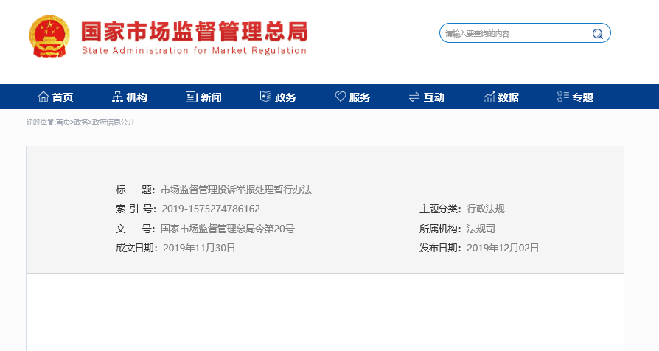Image resolution: width=659 pixels, height=351 pixels.
Task: Click the newspaper icon beside 新闻
Action: (191, 97)
